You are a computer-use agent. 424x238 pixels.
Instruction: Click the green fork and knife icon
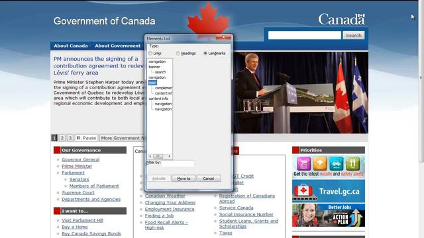(x=352, y=163)
